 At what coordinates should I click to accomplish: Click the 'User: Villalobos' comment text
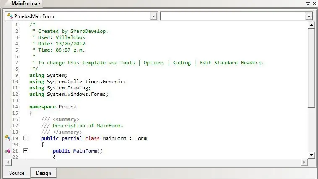(61, 37)
